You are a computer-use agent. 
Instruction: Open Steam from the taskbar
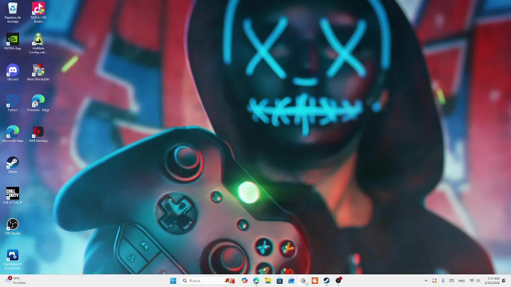click(327, 281)
